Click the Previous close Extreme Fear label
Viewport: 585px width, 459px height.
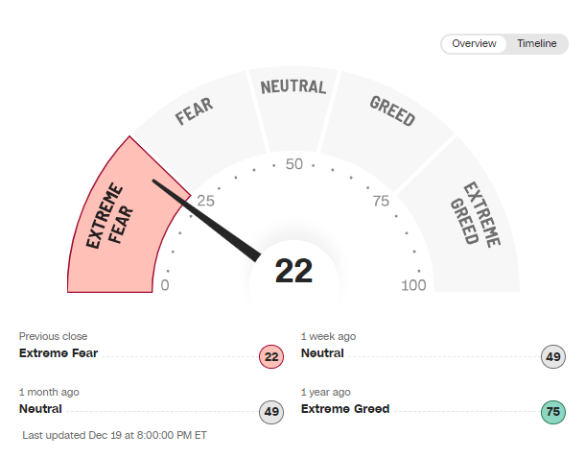click(58, 352)
